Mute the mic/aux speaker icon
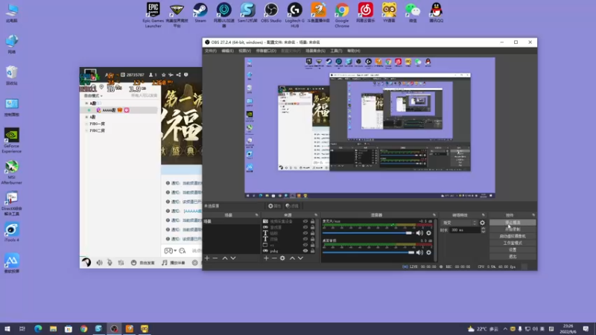Viewport: 596px width, 335px height. (x=419, y=233)
